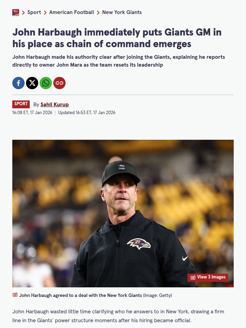The height and width of the screenshot is (328, 246).
Task: Share the article via WhatsApp
Action: point(46,83)
